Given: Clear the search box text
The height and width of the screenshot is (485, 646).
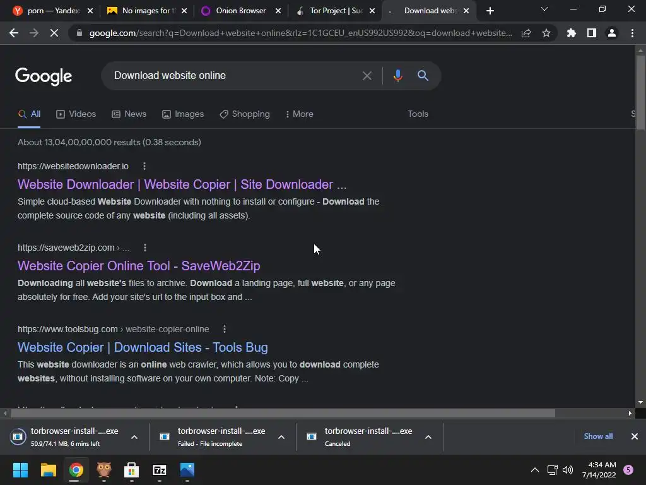Looking at the screenshot, I should pos(367,76).
